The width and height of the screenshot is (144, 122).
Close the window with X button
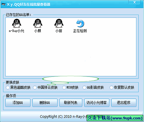click(x=134, y=2)
